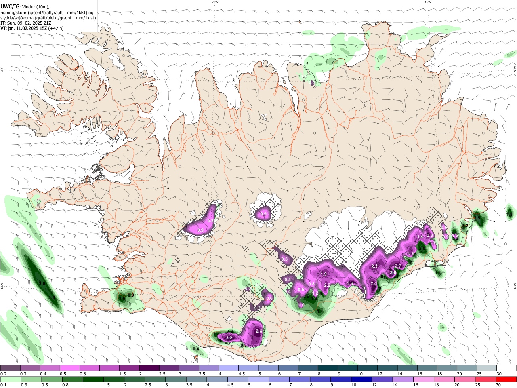517x388 pixels.
Task: Click the '2.4' snow value in the southeast
Action: coord(374,283)
